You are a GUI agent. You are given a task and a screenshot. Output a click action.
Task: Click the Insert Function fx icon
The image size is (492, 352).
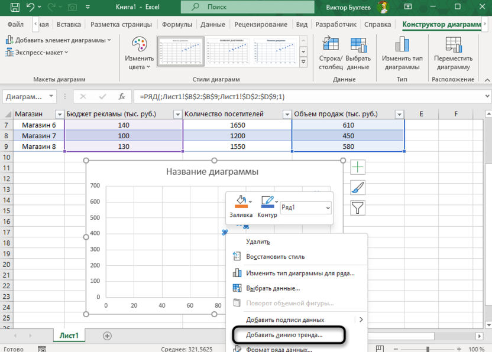pyautogui.click(x=122, y=97)
